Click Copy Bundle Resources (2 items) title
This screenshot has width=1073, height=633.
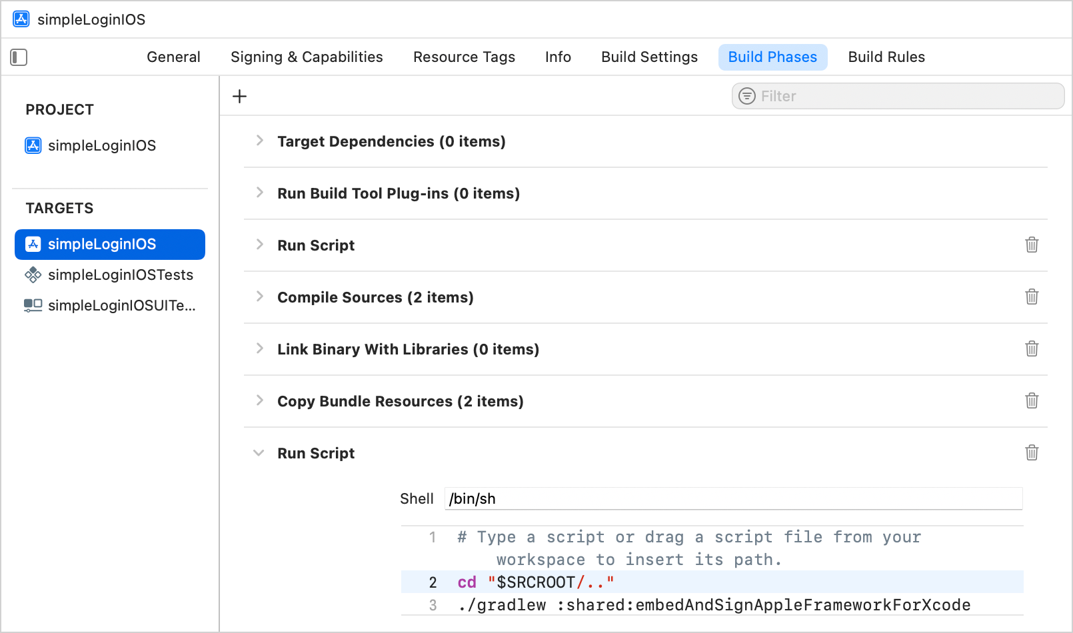401,401
